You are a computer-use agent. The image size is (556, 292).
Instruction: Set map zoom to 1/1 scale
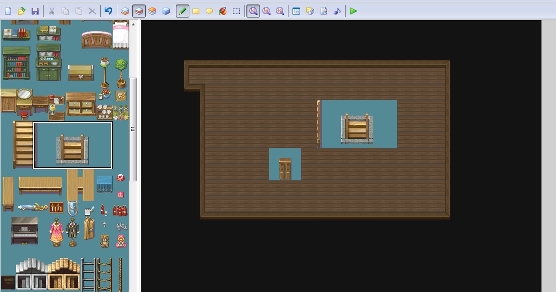[x=253, y=11]
